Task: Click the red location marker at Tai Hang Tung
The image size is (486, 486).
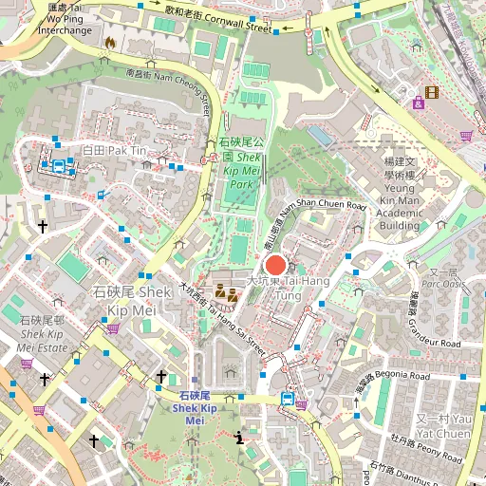Action: (x=276, y=265)
